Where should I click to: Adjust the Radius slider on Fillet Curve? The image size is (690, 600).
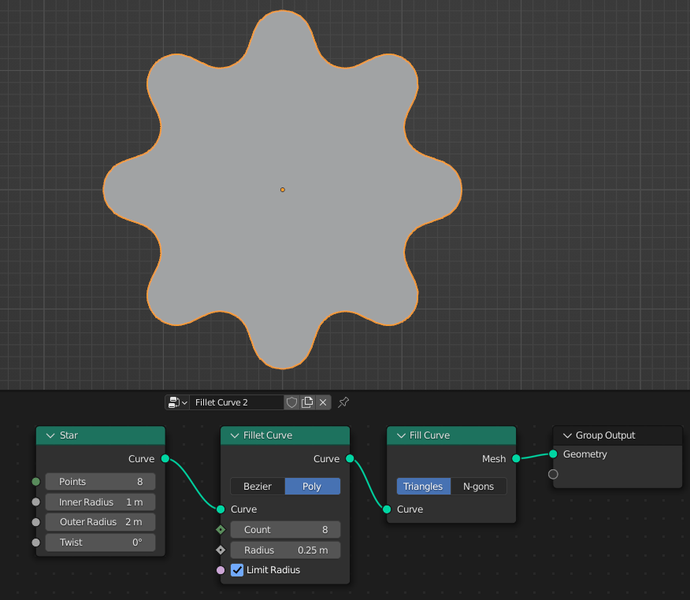(x=285, y=550)
